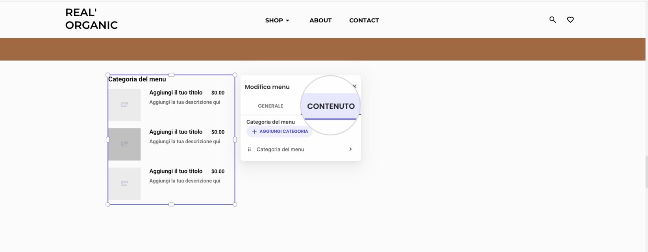
Task: Select the first menu item image placeholder
Action: click(x=124, y=105)
